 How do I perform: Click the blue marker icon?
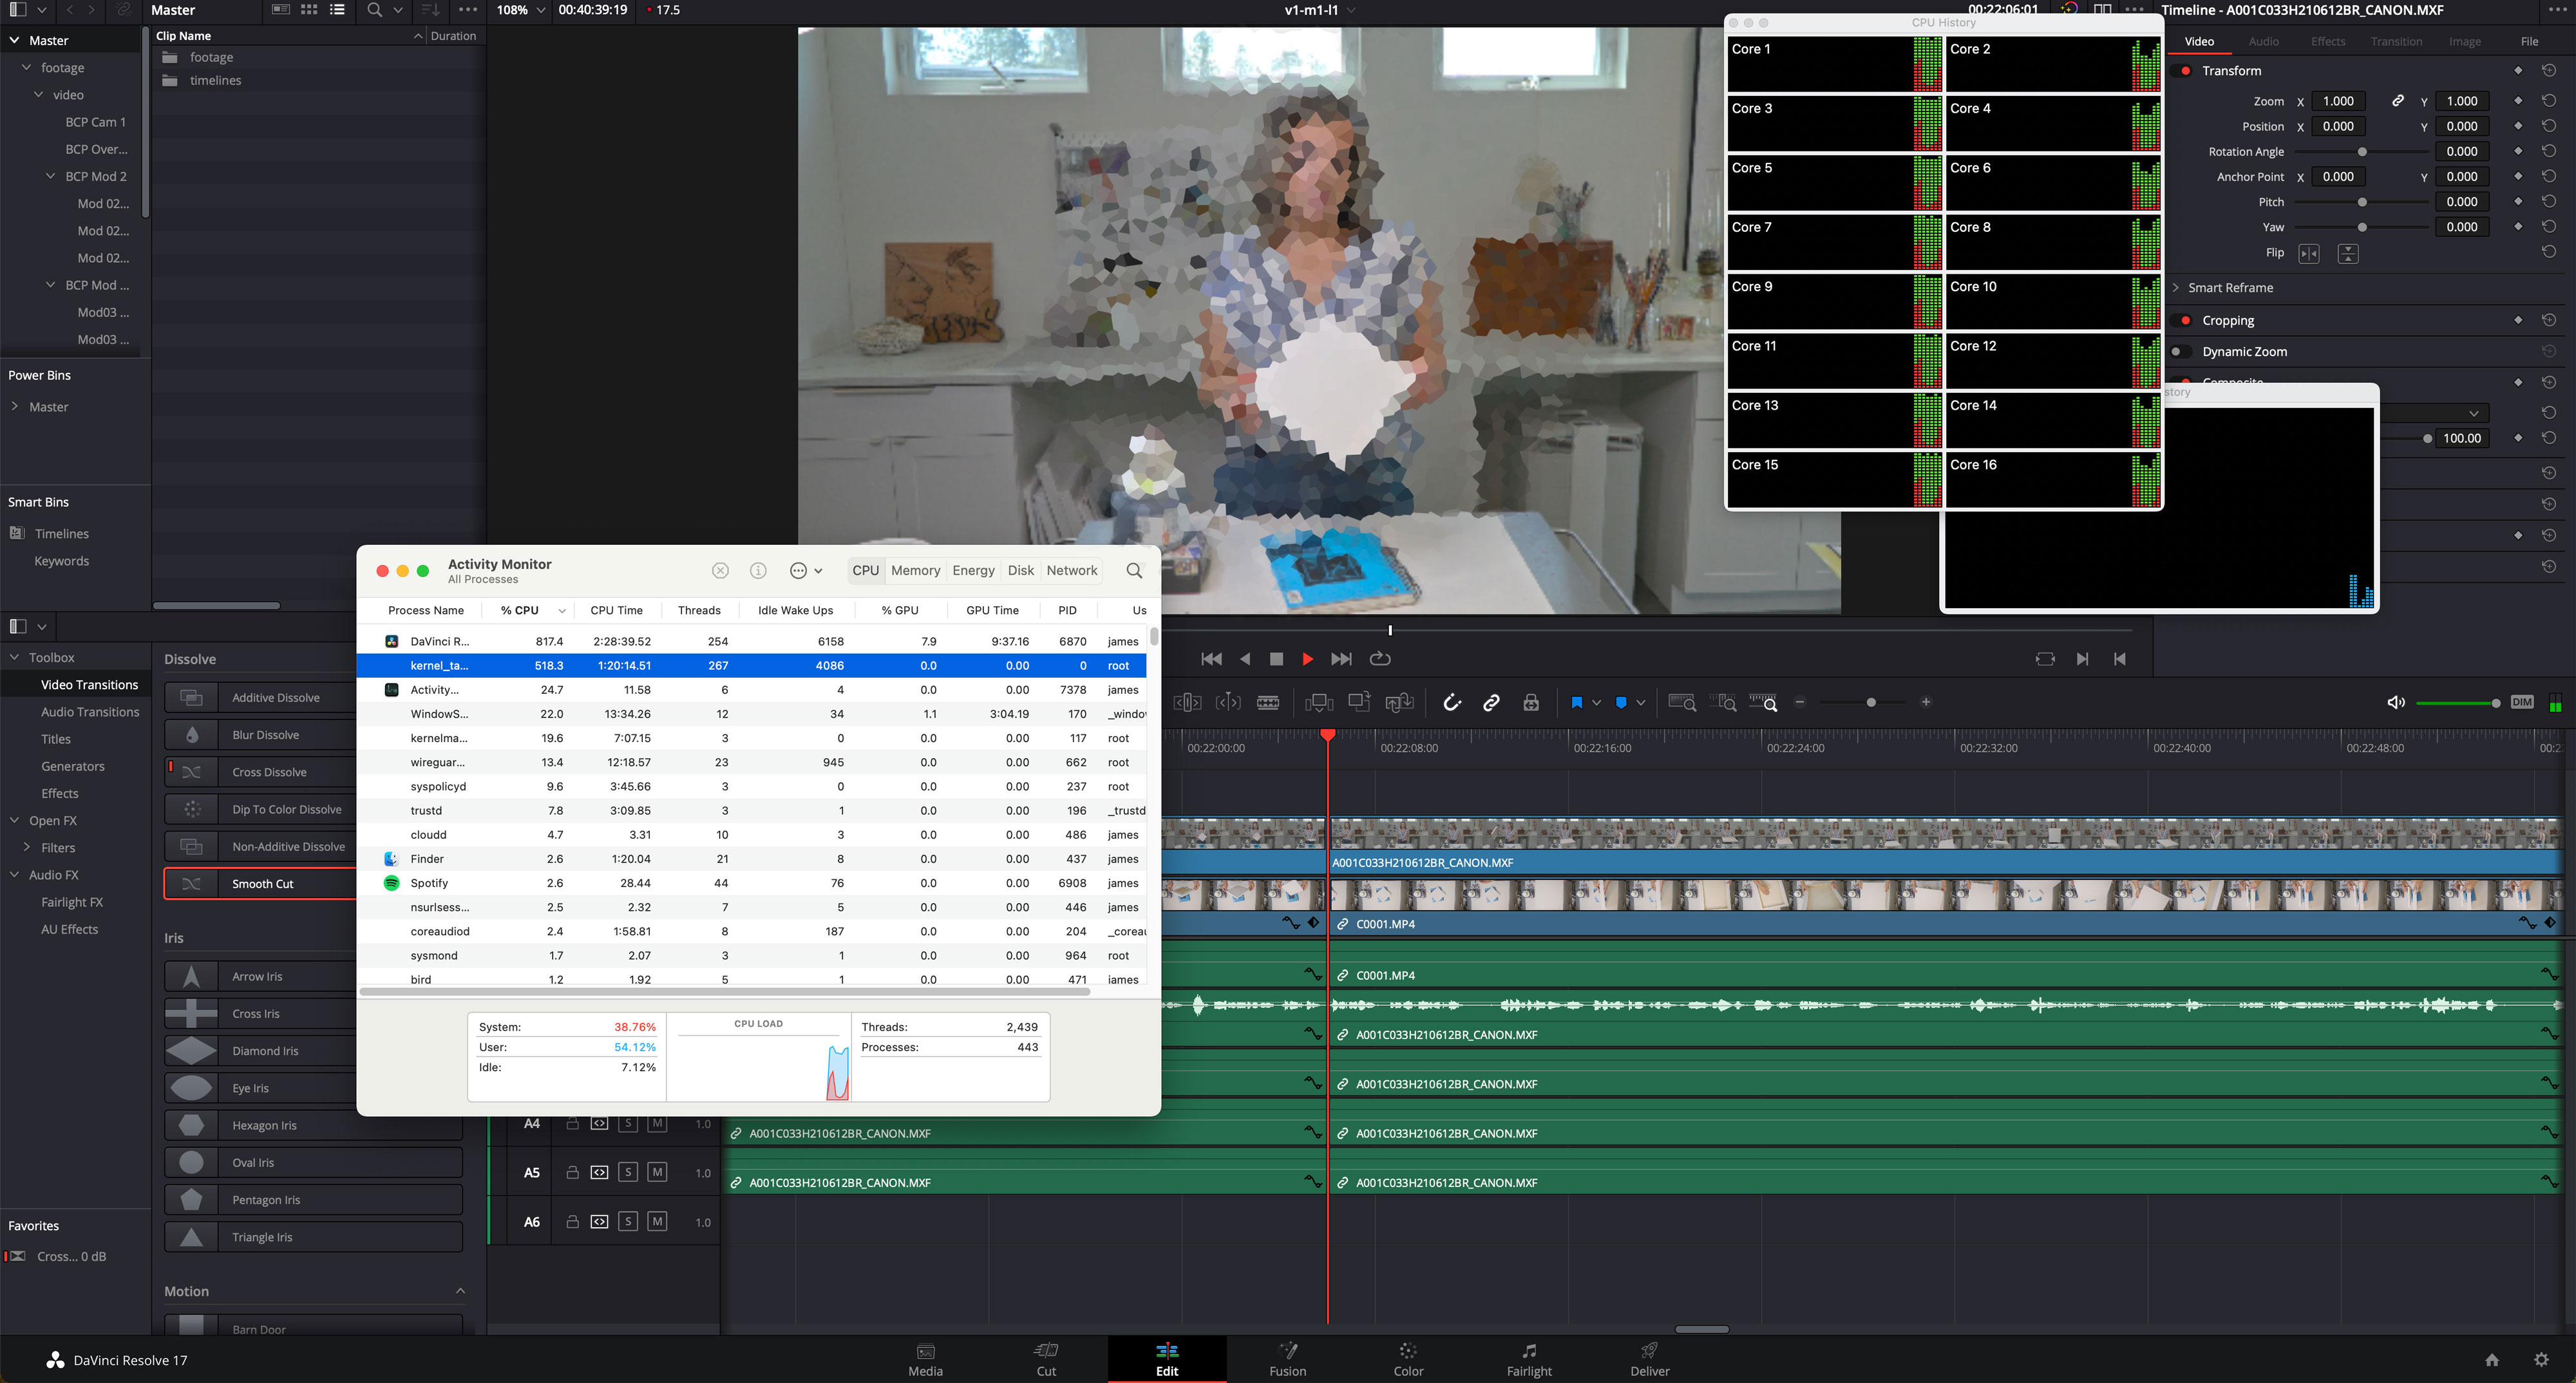[1621, 702]
